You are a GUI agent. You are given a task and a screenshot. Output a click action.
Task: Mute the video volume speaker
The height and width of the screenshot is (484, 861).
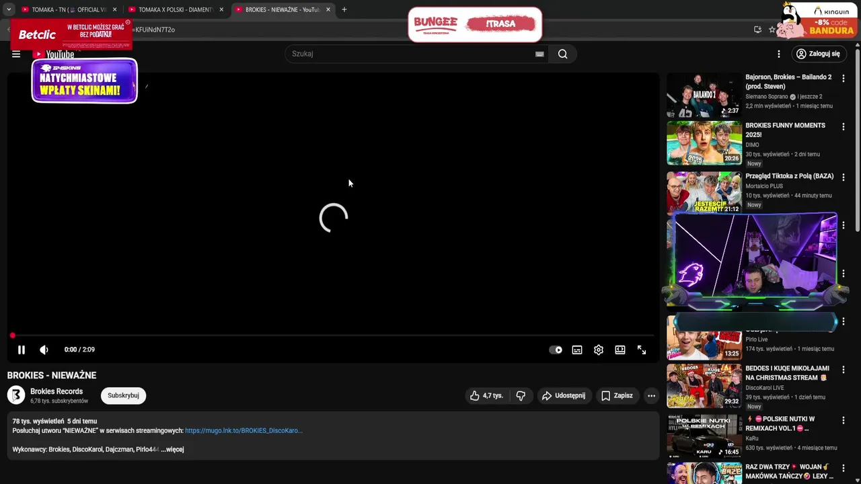pyautogui.click(x=44, y=350)
